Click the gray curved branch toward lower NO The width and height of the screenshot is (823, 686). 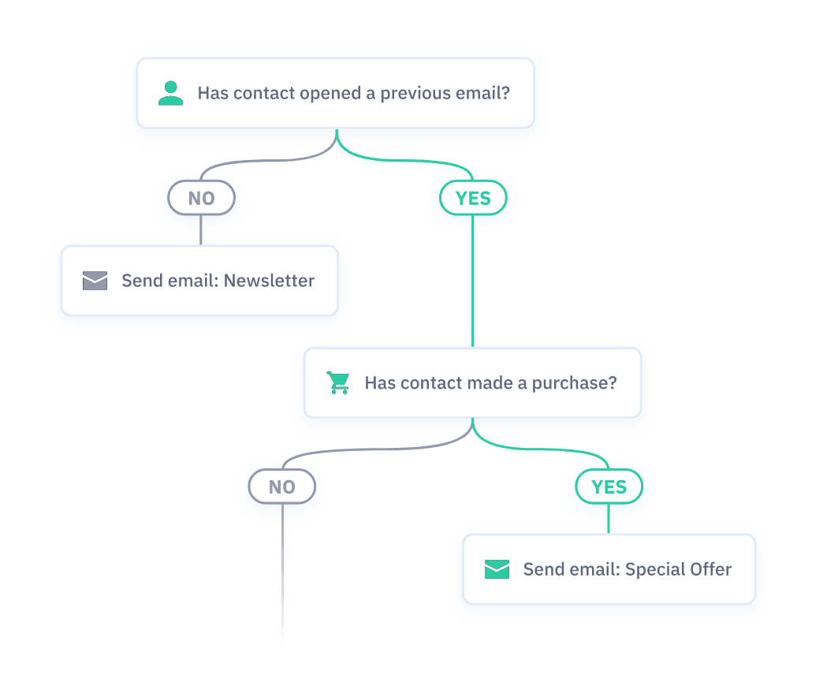click(x=378, y=449)
